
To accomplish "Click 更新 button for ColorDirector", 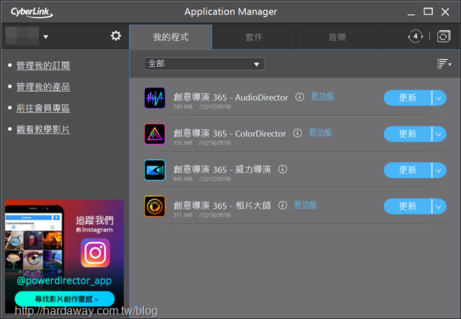I will click(x=408, y=134).
